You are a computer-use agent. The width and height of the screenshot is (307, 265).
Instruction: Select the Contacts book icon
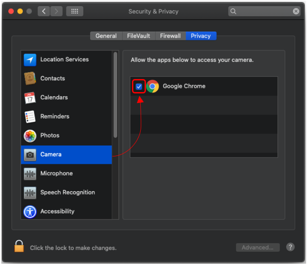pyautogui.click(x=30, y=79)
